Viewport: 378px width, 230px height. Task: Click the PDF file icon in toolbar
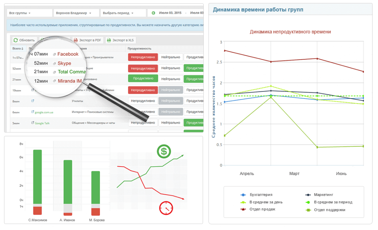pyautogui.click(x=76, y=40)
